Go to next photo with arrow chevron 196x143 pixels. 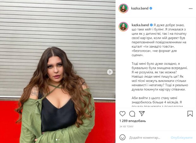pos(110,72)
